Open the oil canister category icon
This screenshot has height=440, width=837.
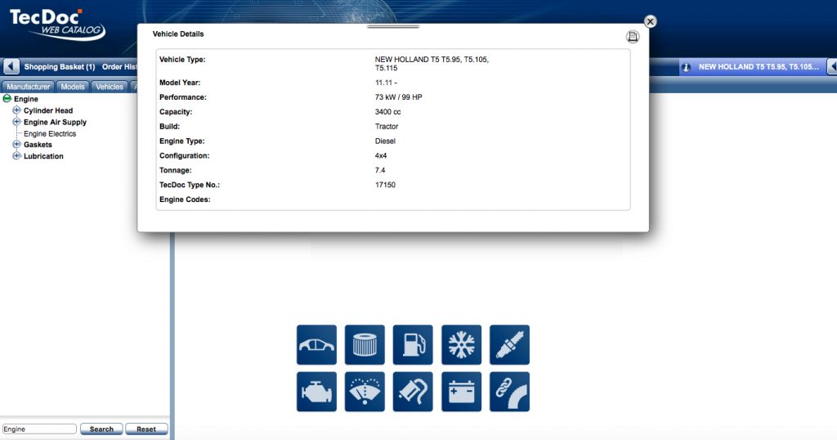pyautogui.click(x=413, y=392)
